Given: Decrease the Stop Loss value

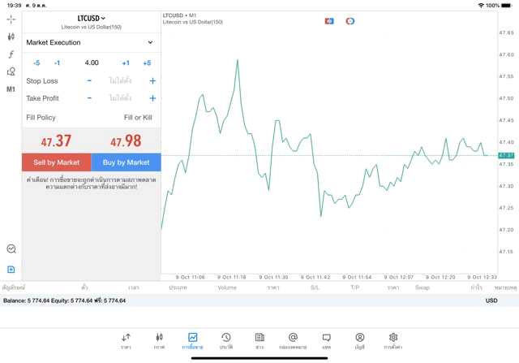Looking at the screenshot, I should 89,80.
